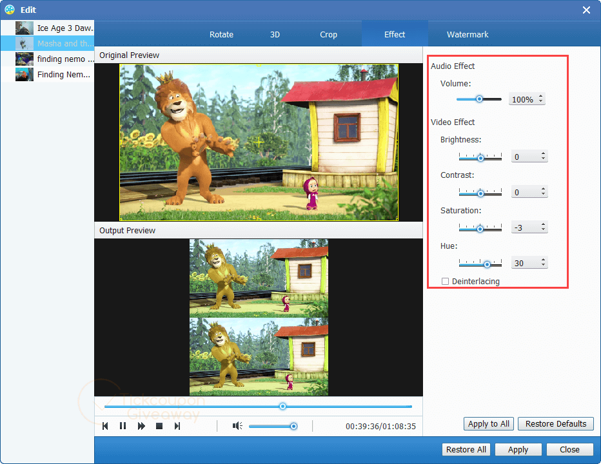Select finding nemo file in list
The height and width of the screenshot is (464, 601).
(x=48, y=59)
